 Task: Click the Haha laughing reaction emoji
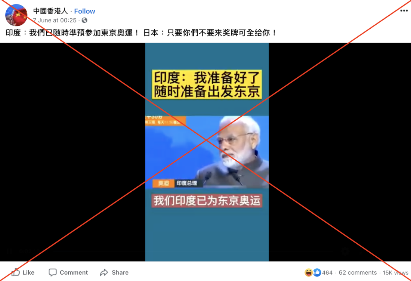(309, 273)
